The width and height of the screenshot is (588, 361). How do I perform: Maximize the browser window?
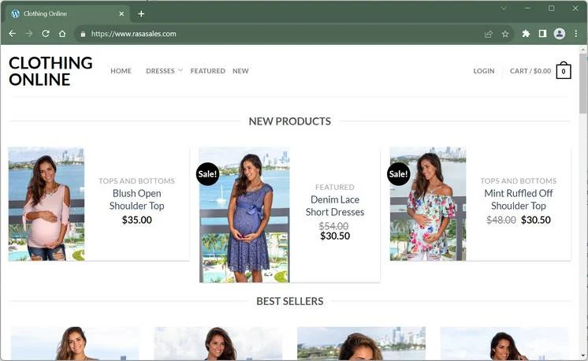point(551,8)
